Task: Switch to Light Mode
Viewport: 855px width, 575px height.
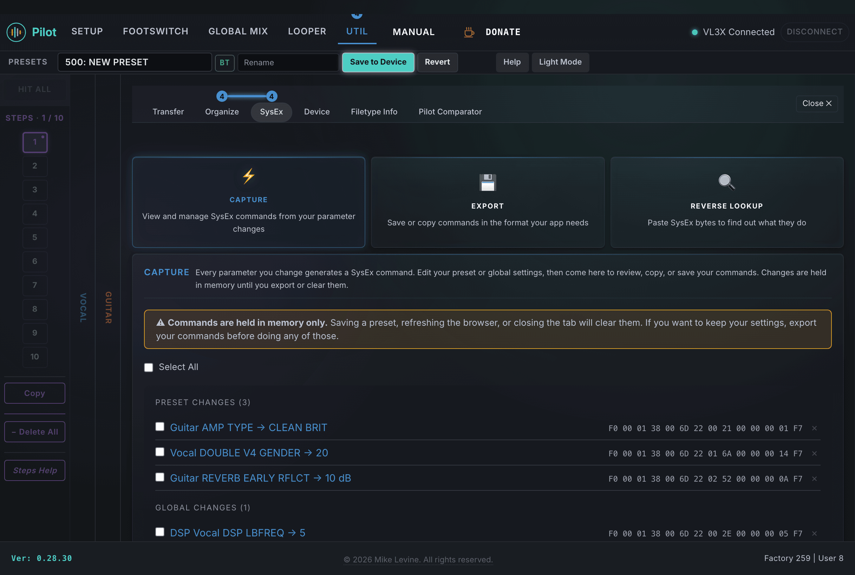Action: click(560, 62)
